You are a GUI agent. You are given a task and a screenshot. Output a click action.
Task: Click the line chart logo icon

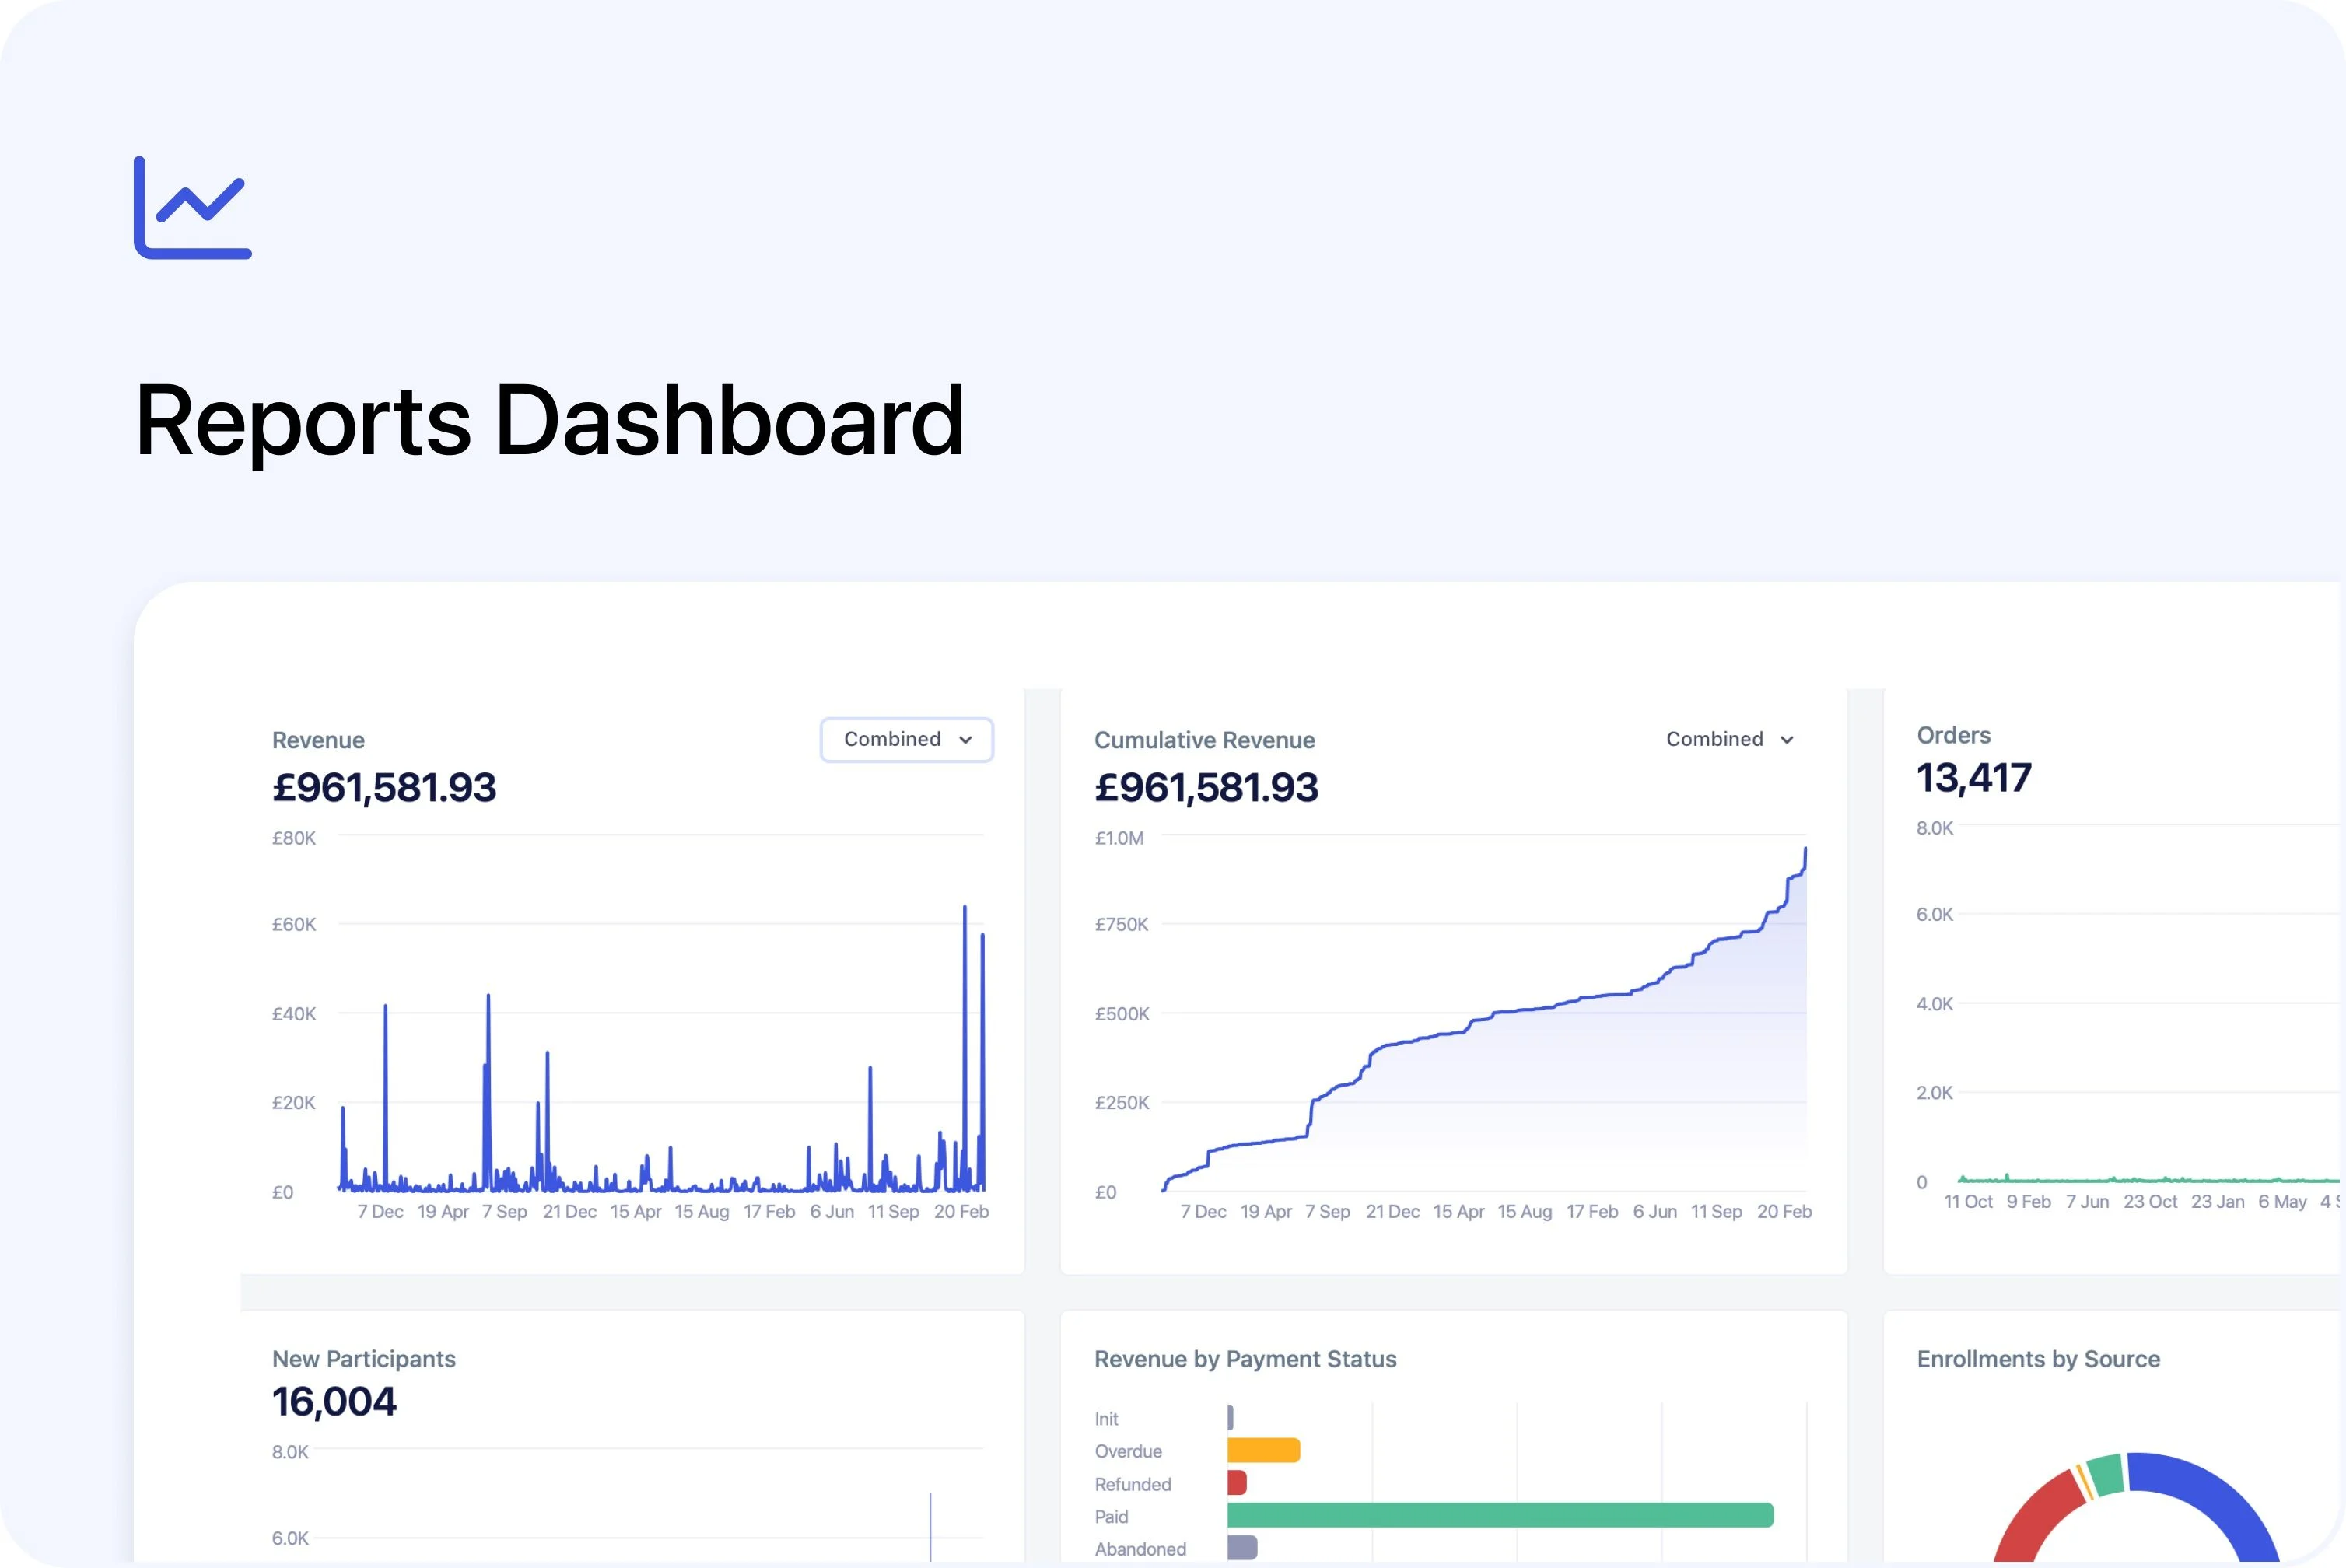click(193, 207)
